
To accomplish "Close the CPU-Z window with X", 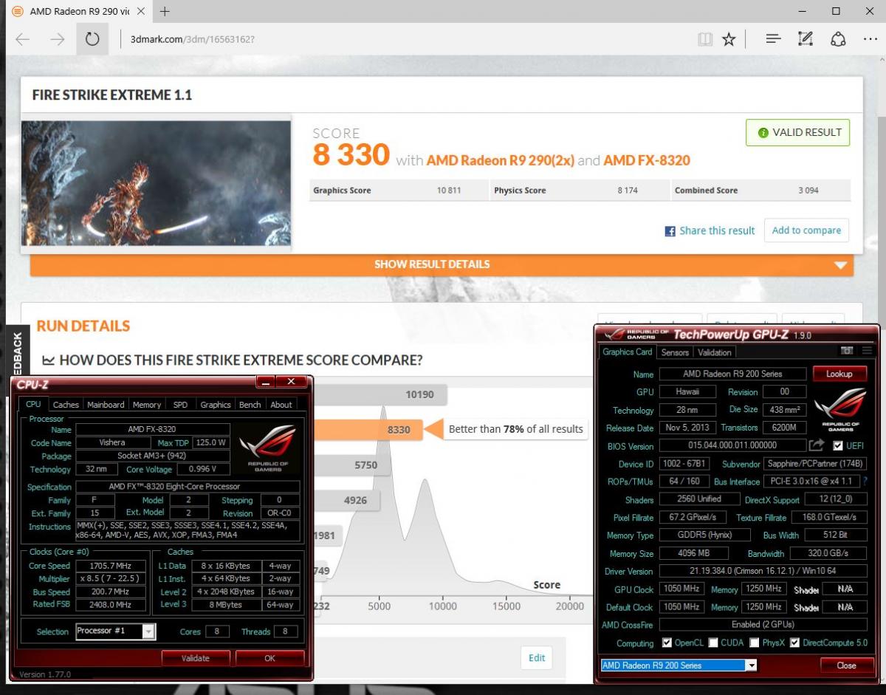I will click(291, 382).
